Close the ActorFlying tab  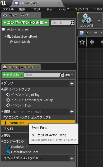[59, 3]
